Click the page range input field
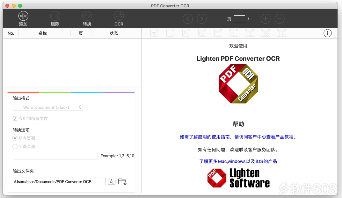This screenshot has height=198, width=342. (55, 156)
